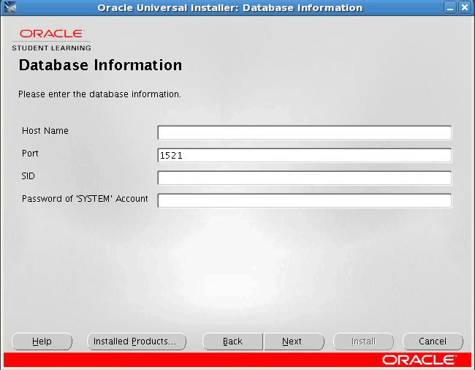Click the SID input field
The width and height of the screenshot is (475, 370).
click(305, 178)
